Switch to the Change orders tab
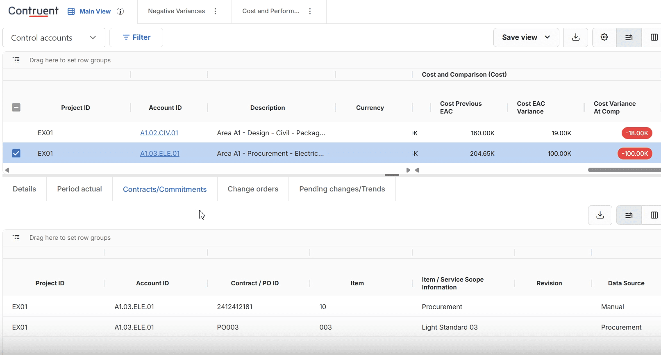Image resolution: width=661 pixels, height=355 pixels. pos(253,189)
